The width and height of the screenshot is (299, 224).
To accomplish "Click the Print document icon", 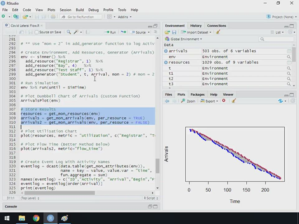I will [53, 17].
